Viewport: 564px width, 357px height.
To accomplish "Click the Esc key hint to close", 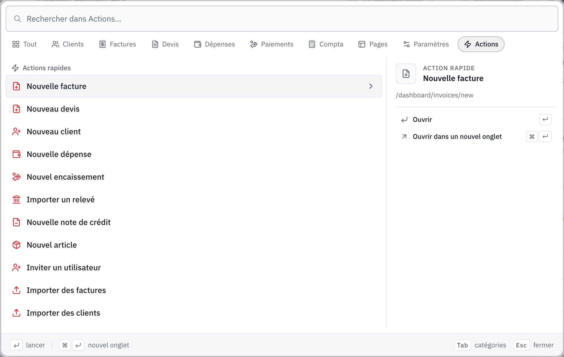I will (521, 345).
